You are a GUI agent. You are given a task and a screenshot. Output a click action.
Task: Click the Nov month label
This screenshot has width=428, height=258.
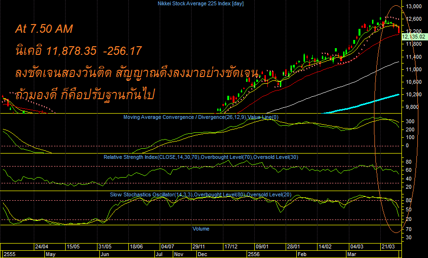(179, 255)
